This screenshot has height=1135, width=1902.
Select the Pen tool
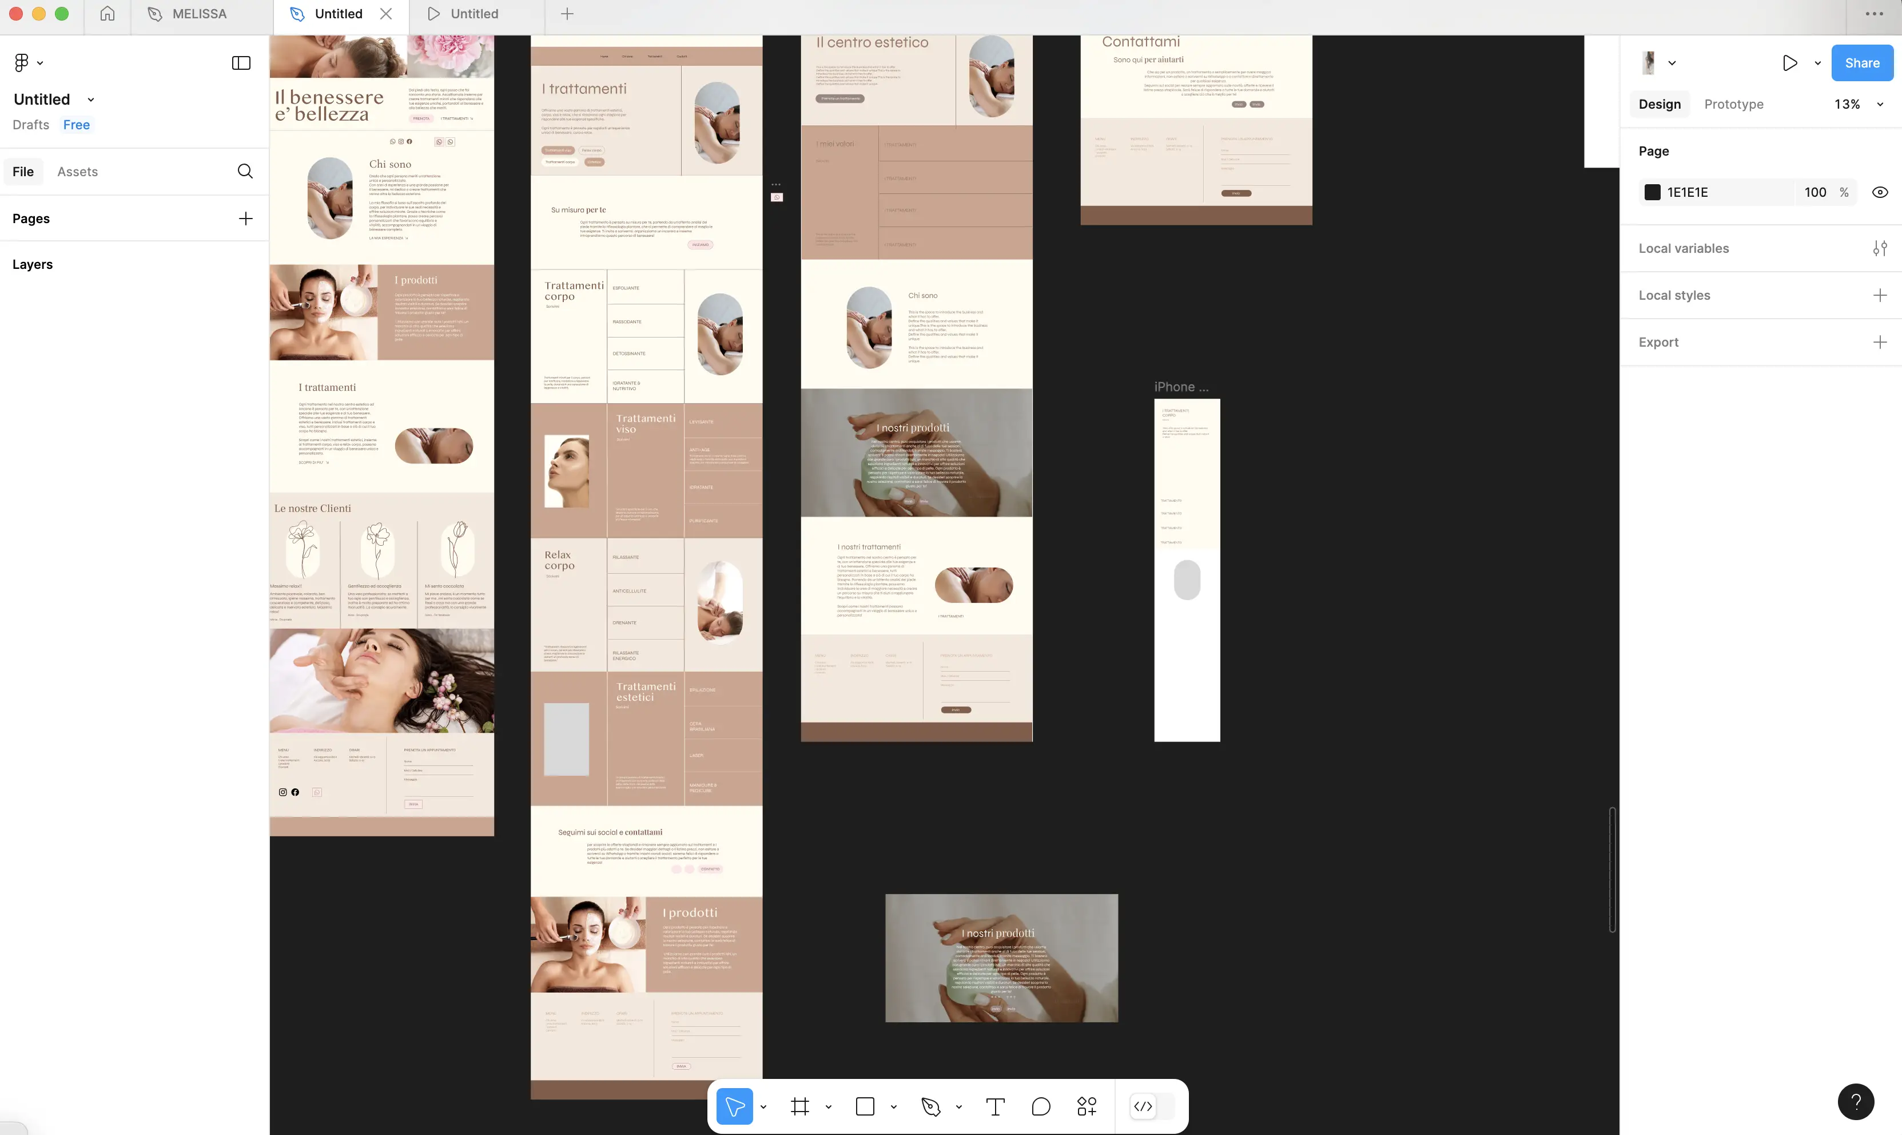pyautogui.click(x=930, y=1106)
